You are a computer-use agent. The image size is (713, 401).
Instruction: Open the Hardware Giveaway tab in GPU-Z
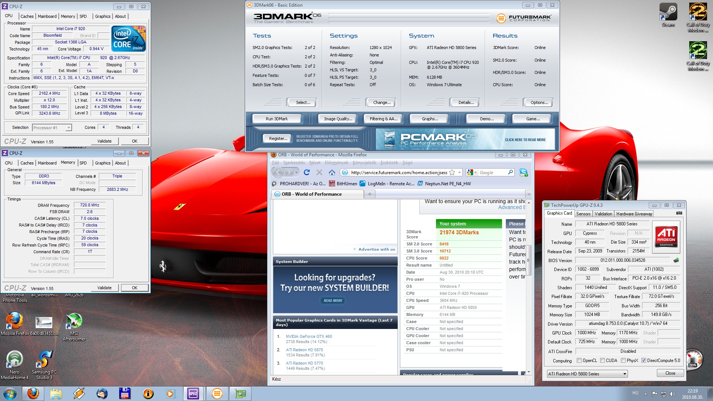pyautogui.click(x=634, y=213)
